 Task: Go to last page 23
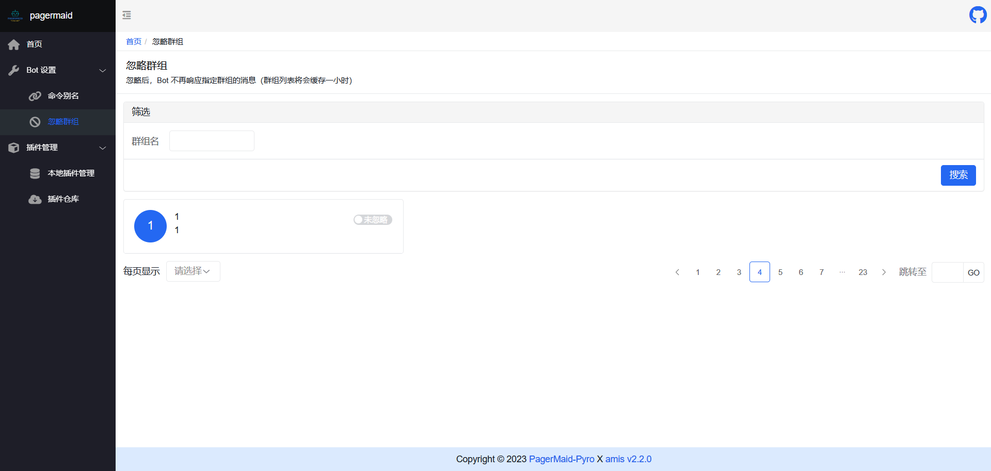coord(863,272)
